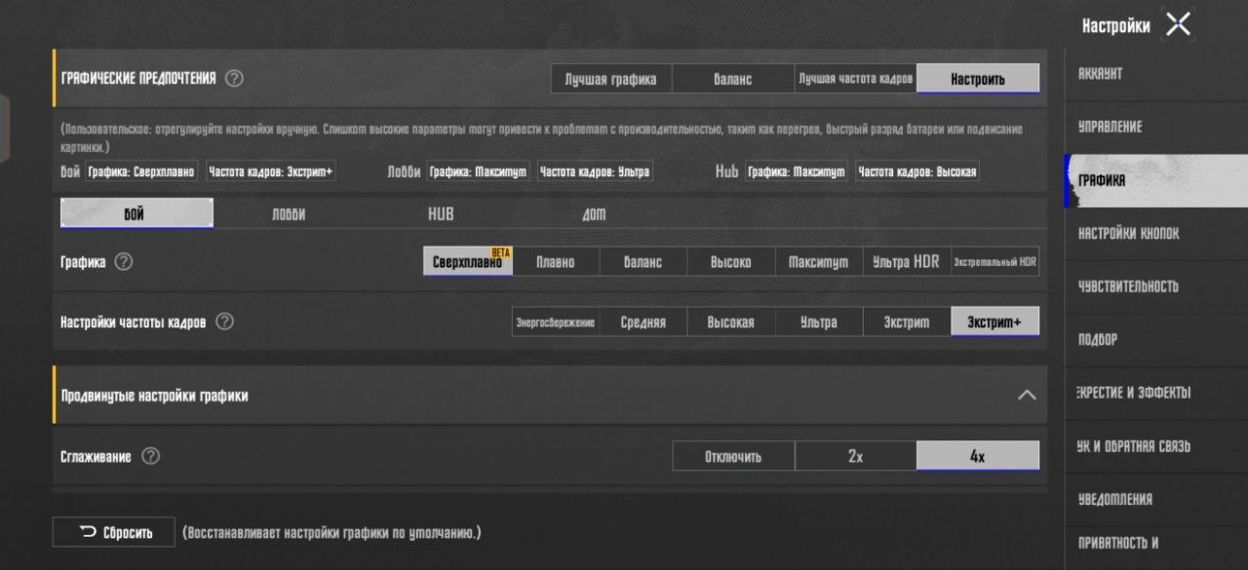Click the reset description text about defaults
Screen dimensions: 1248x570
point(331,533)
